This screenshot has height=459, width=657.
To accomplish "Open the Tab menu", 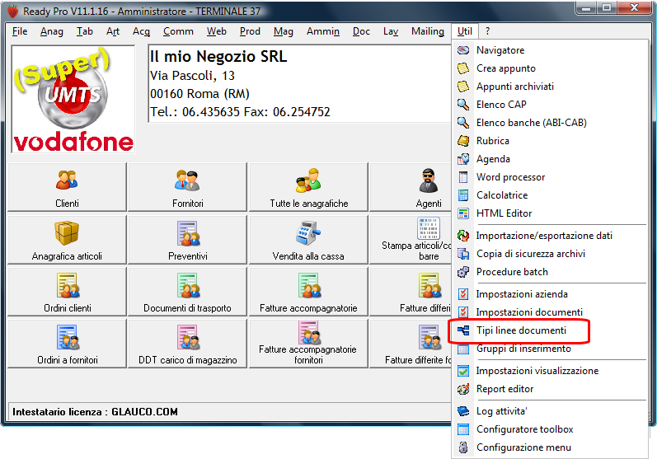I will pyautogui.click(x=85, y=31).
